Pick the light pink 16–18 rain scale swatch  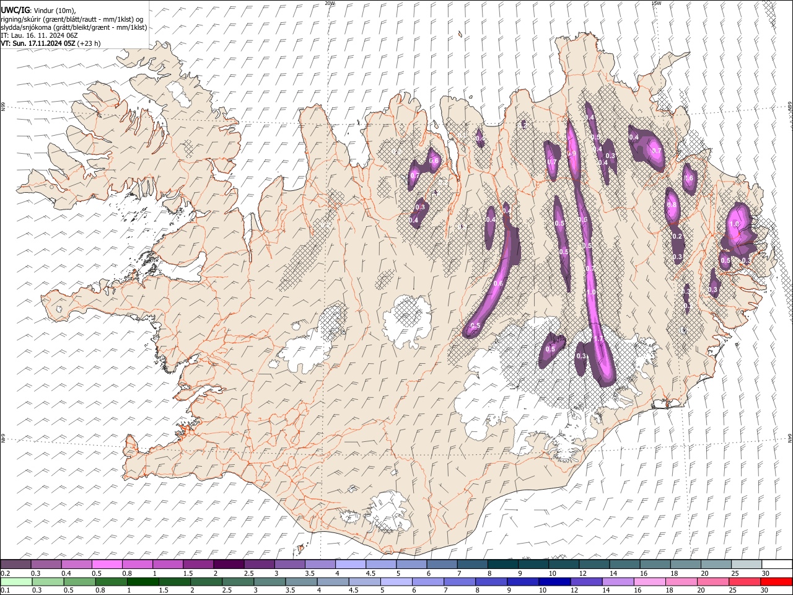[649, 581]
